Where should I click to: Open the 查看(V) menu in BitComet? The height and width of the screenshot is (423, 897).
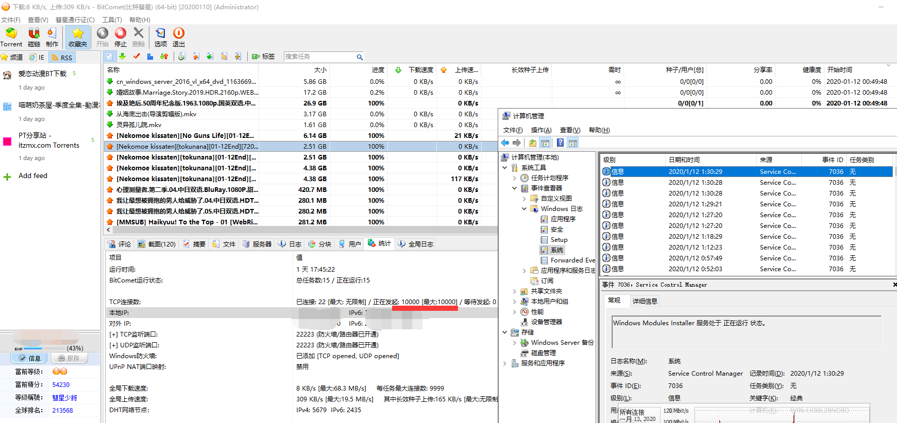pyautogui.click(x=38, y=20)
